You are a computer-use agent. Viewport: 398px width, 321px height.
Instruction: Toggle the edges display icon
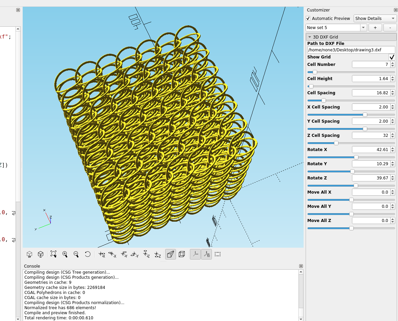tap(218, 254)
